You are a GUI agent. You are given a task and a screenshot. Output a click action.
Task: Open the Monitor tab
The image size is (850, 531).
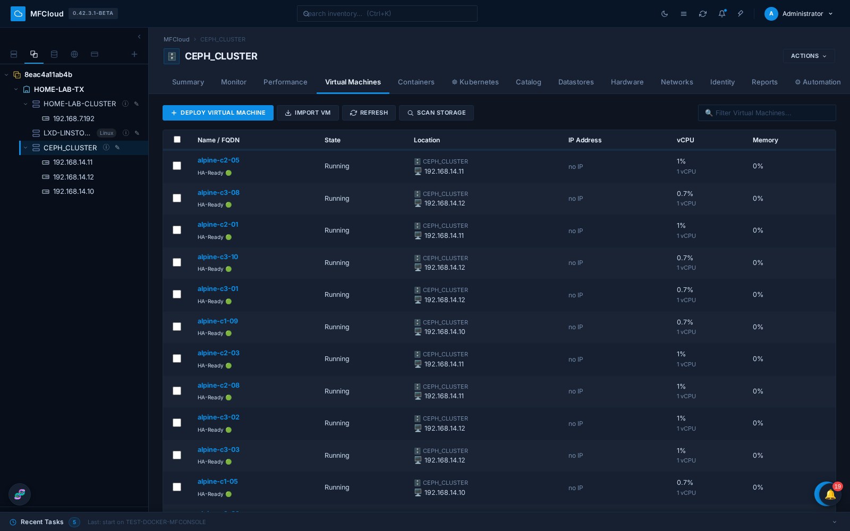(x=234, y=82)
